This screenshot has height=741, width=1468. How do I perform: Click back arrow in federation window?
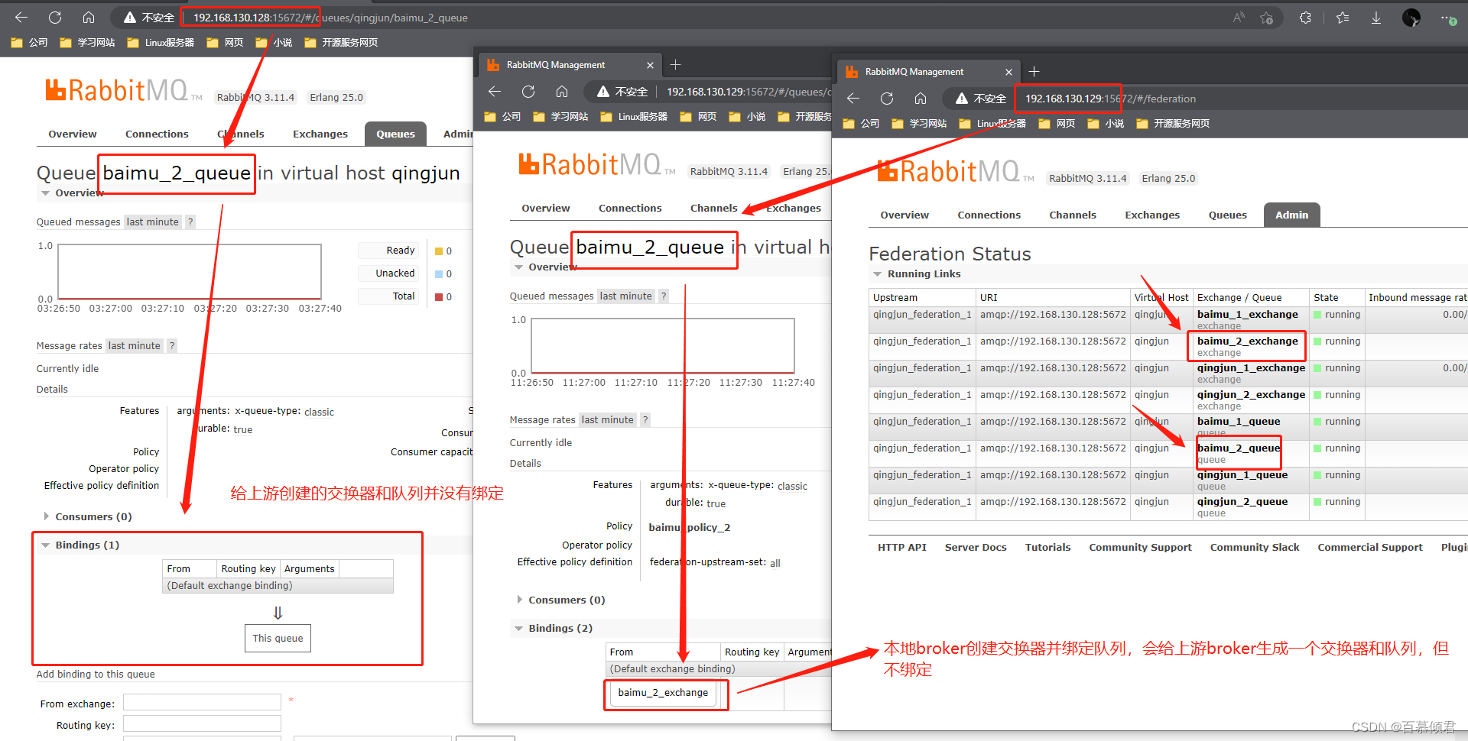click(x=853, y=99)
